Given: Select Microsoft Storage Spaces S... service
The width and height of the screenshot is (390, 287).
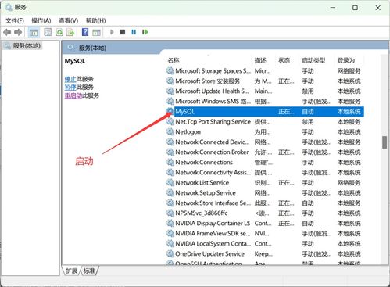Looking at the screenshot, I should click(x=265, y=71).
